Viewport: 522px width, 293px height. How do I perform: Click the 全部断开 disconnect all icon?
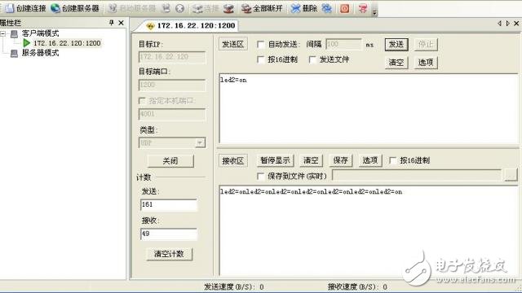pyautogui.click(x=246, y=8)
